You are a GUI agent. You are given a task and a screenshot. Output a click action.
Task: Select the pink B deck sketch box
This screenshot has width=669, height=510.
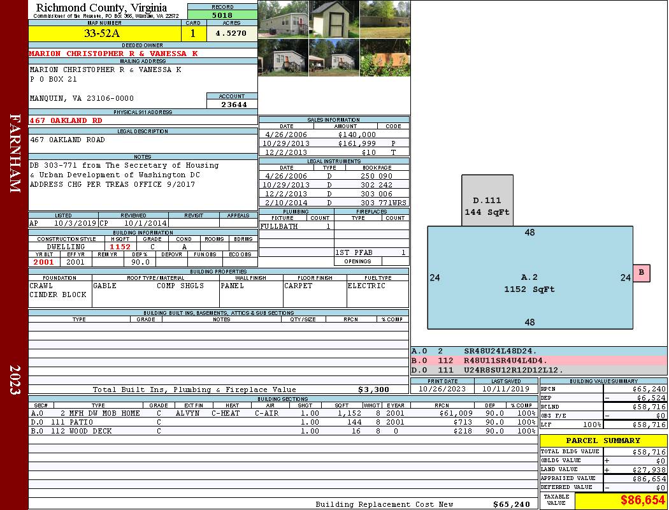(641, 273)
